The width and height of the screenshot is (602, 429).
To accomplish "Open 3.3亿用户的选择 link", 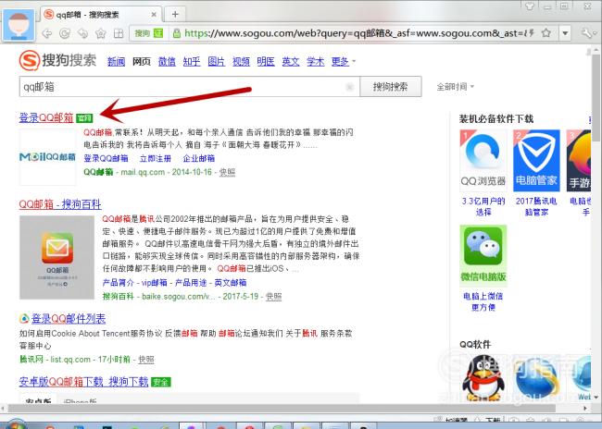I will click(483, 206).
